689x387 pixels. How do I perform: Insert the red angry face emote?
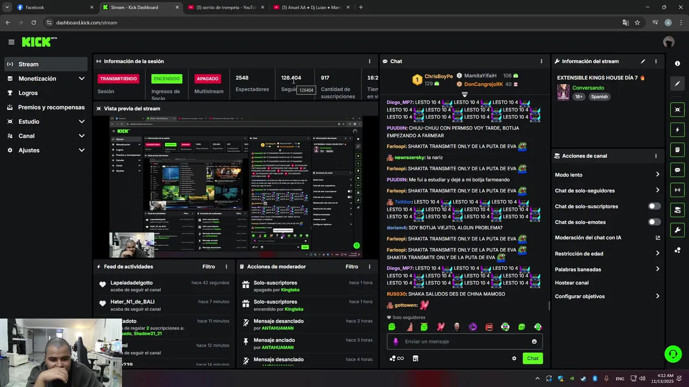[x=489, y=327]
